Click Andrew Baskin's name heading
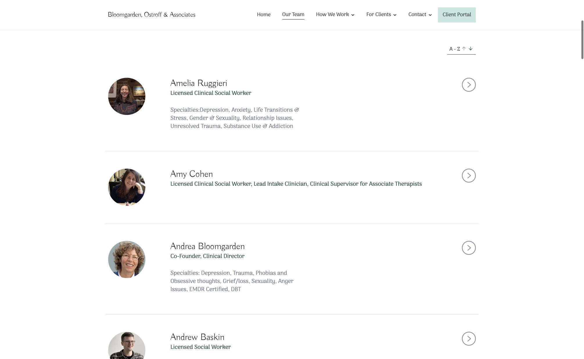 point(197,337)
